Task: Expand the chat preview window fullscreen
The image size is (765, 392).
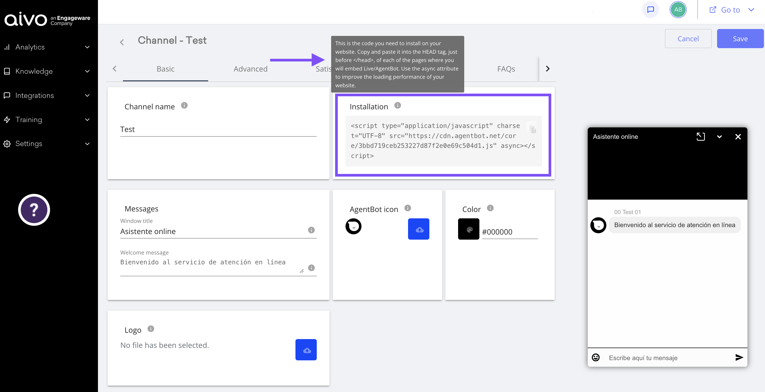Action: [701, 136]
